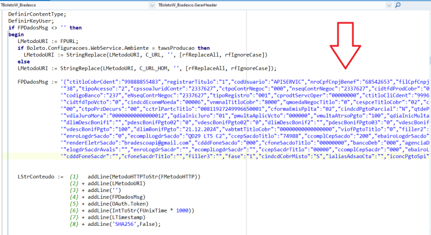
Task: Click the "elogdrSacdrAvals" JSON key
Action: point(92,150)
